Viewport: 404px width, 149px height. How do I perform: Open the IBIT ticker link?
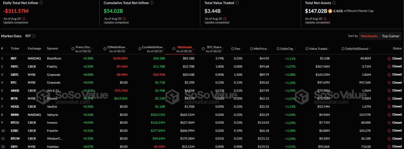pos(14,58)
